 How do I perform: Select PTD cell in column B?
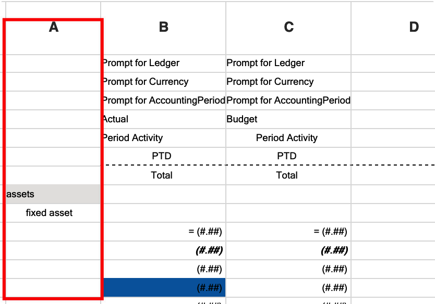[163, 156]
